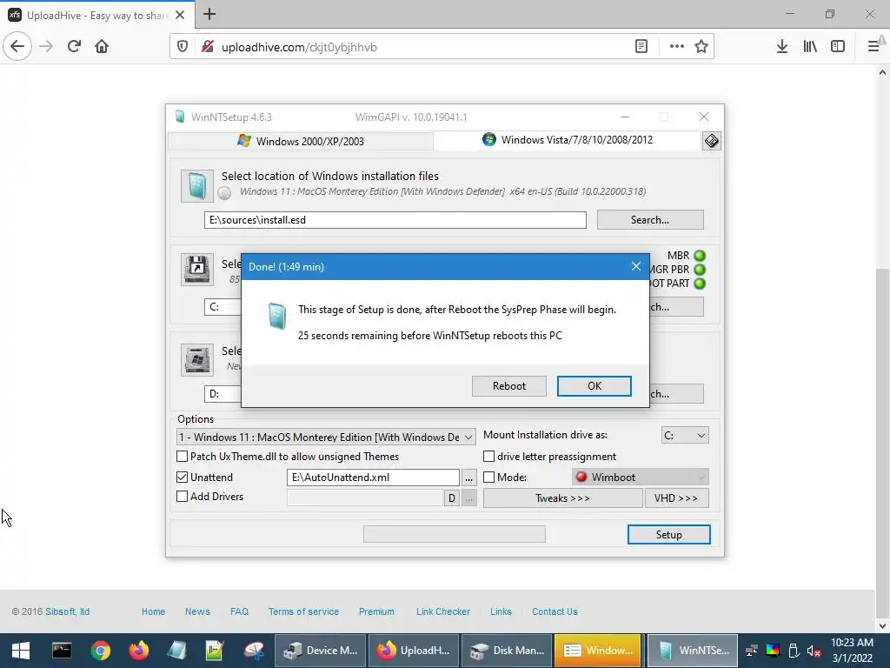Click OK in the Done dialog

[594, 386]
